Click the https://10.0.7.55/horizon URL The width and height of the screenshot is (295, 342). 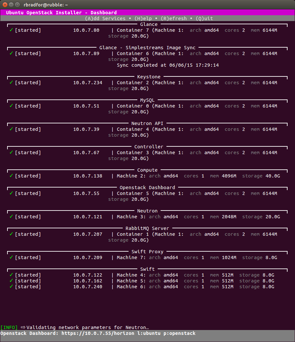(98, 333)
